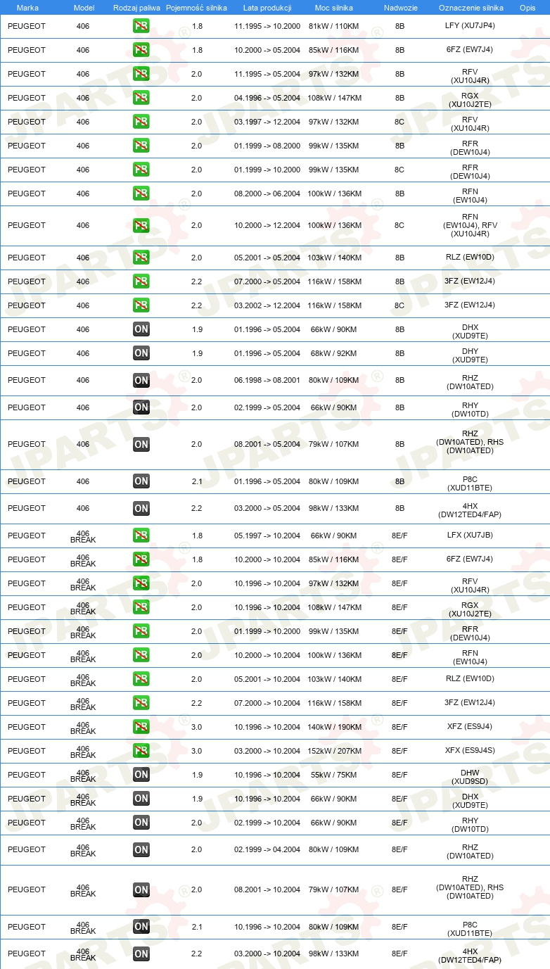Click the Nadwozie column header
This screenshot has width=550, height=969.
pyautogui.click(x=400, y=8)
